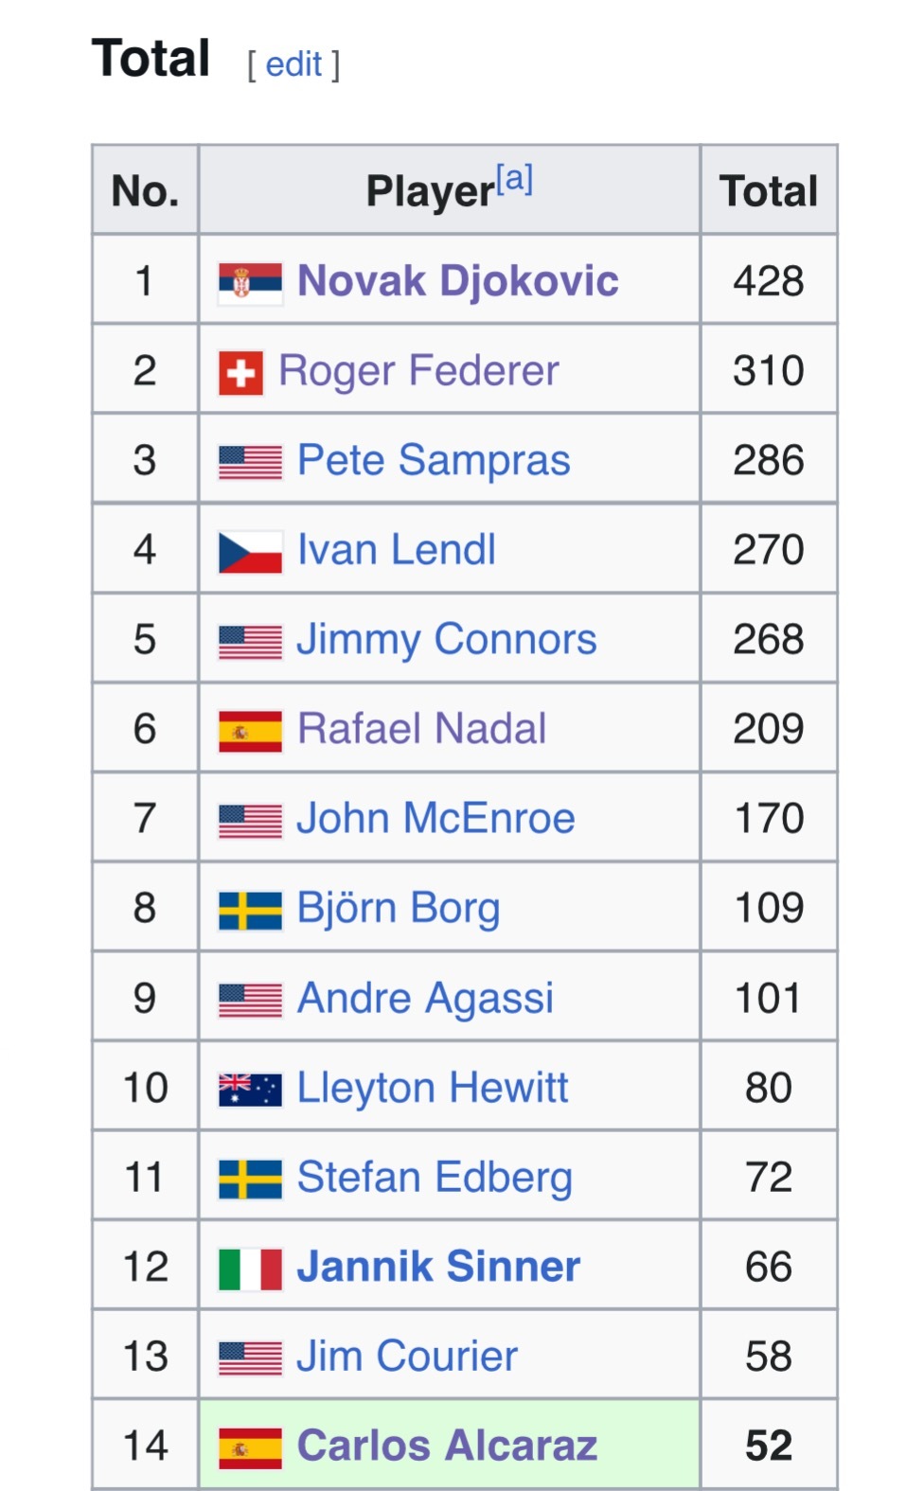Select the Andre Agassi link
This screenshot has width=924, height=1491.
click(425, 999)
